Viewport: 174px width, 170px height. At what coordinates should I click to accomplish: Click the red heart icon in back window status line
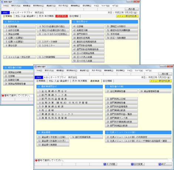pos(3,96)
